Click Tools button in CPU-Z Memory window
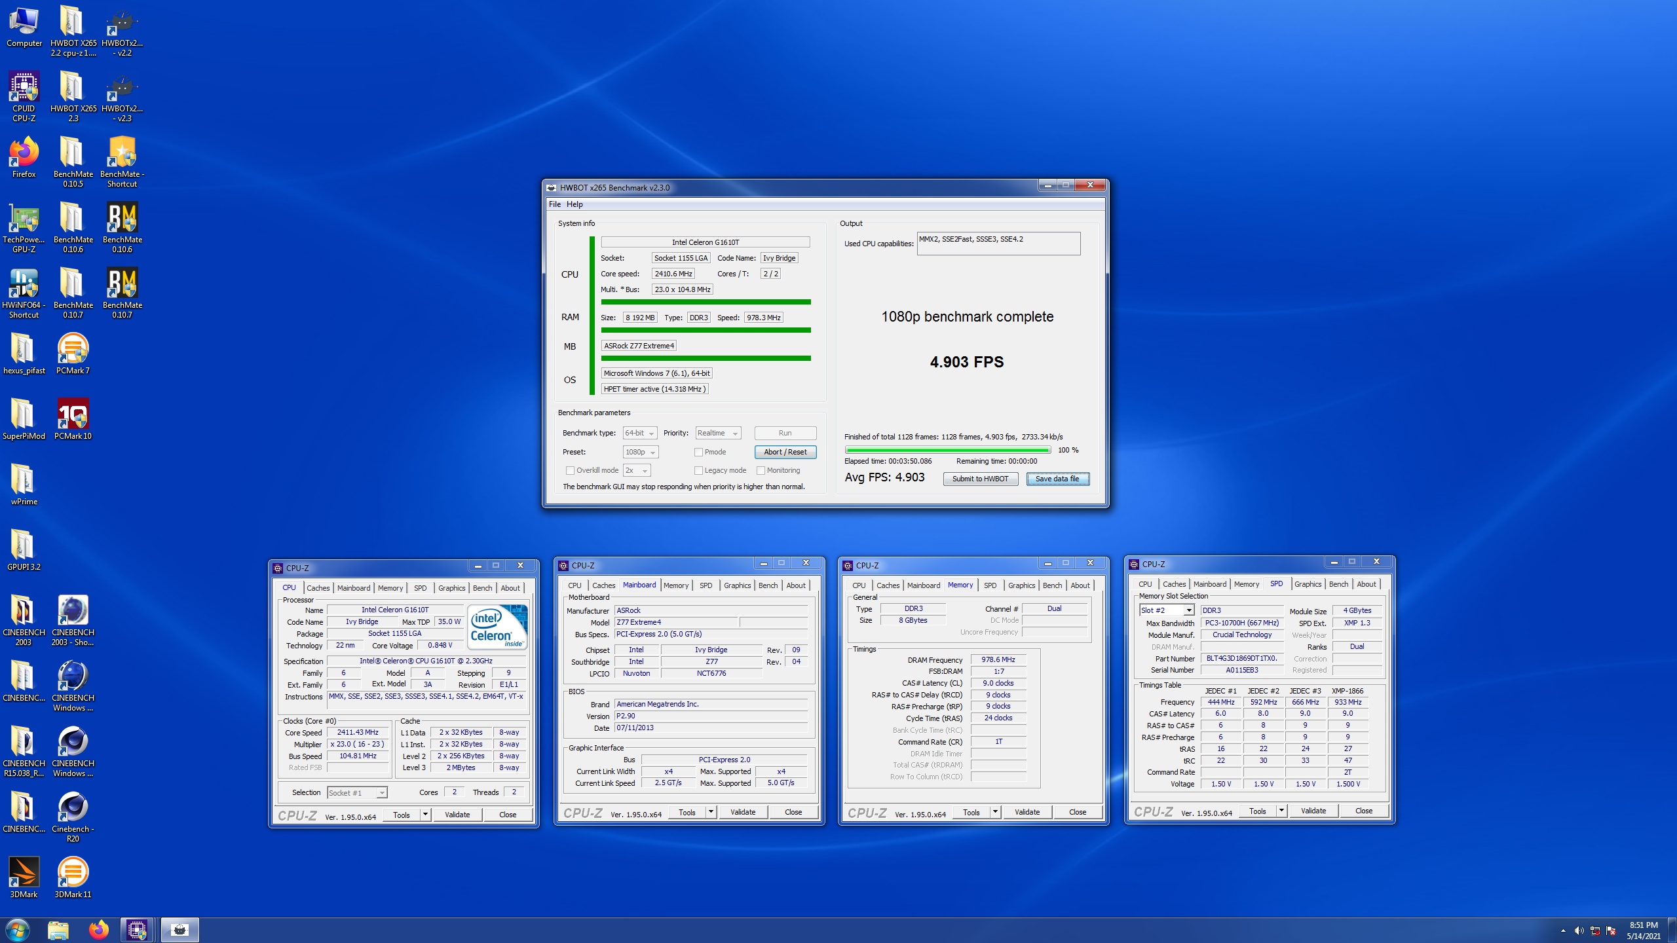Image resolution: width=1677 pixels, height=943 pixels. click(x=971, y=811)
